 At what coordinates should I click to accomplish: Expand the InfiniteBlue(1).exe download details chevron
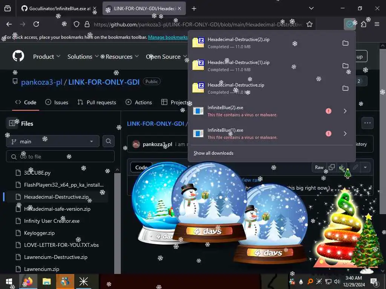tap(345, 134)
